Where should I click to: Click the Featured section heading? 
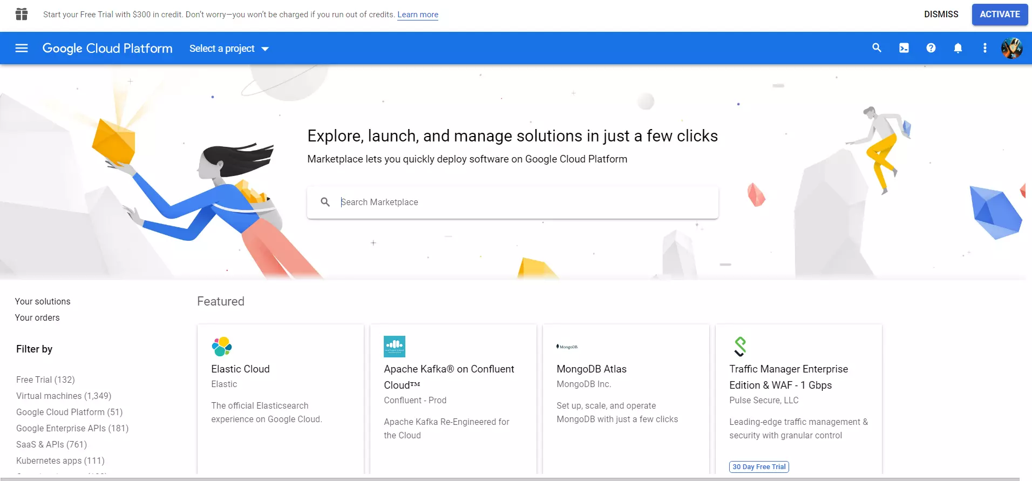click(x=221, y=301)
